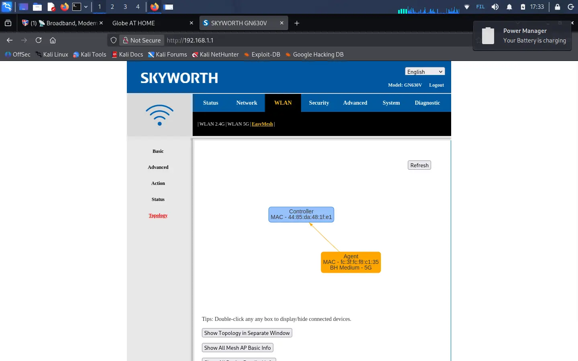Switch to workspace 4
Image resolution: width=578 pixels, height=361 pixels.
coord(138,7)
